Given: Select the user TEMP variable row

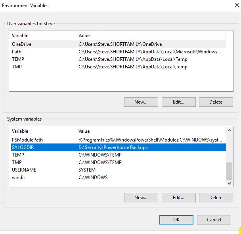Looking at the screenshot, I should tap(119, 59).
